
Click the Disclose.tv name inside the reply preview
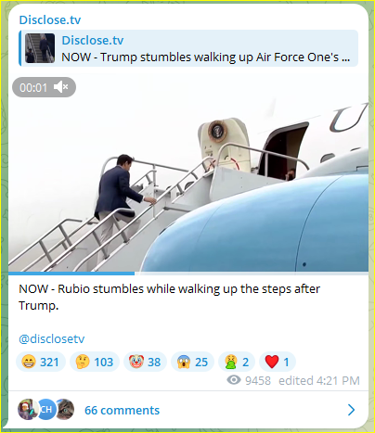[93, 40]
